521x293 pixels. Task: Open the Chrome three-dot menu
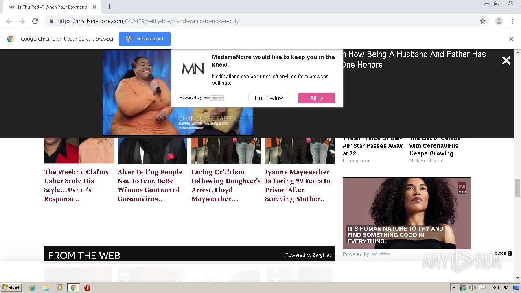pos(512,21)
